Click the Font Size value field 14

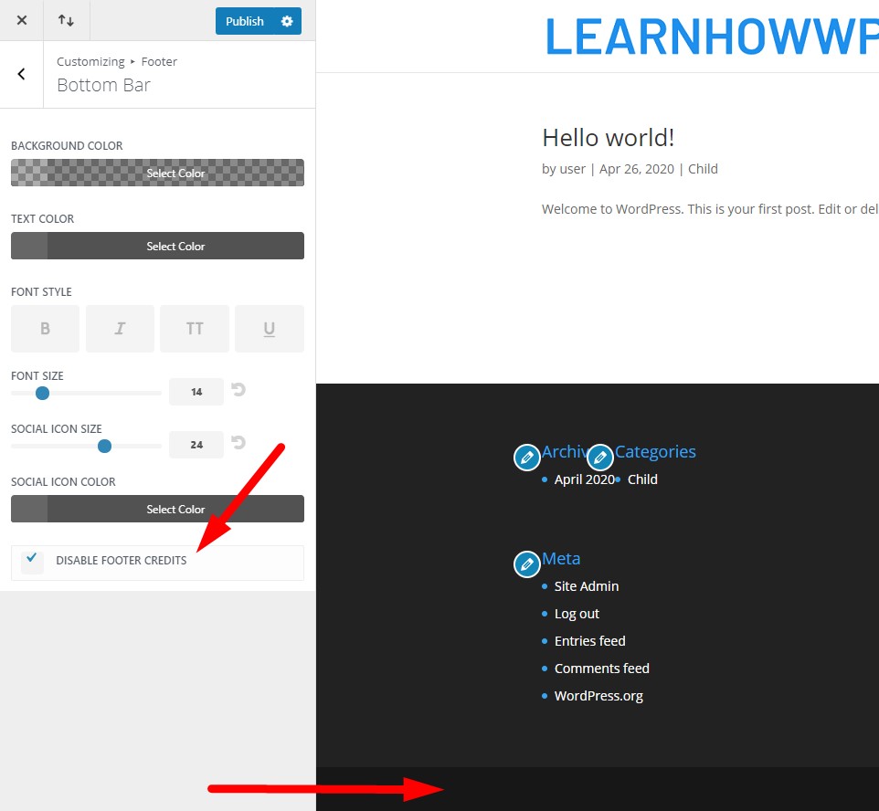coord(196,392)
